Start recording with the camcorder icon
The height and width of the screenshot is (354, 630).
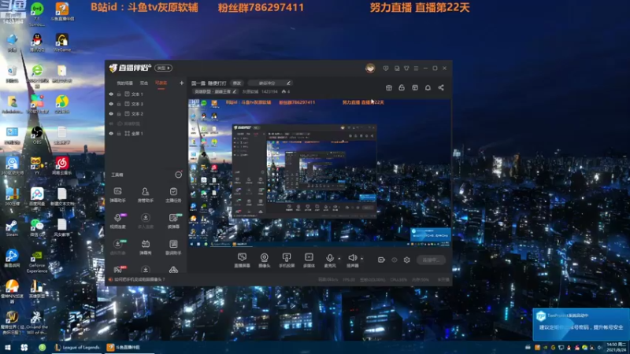(x=381, y=260)
